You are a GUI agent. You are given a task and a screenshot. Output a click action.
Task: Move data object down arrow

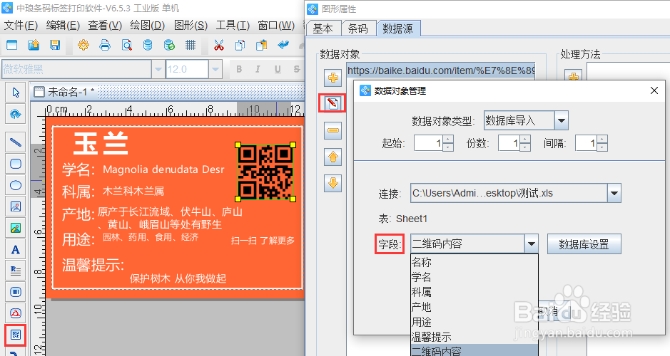click(333, 183)
